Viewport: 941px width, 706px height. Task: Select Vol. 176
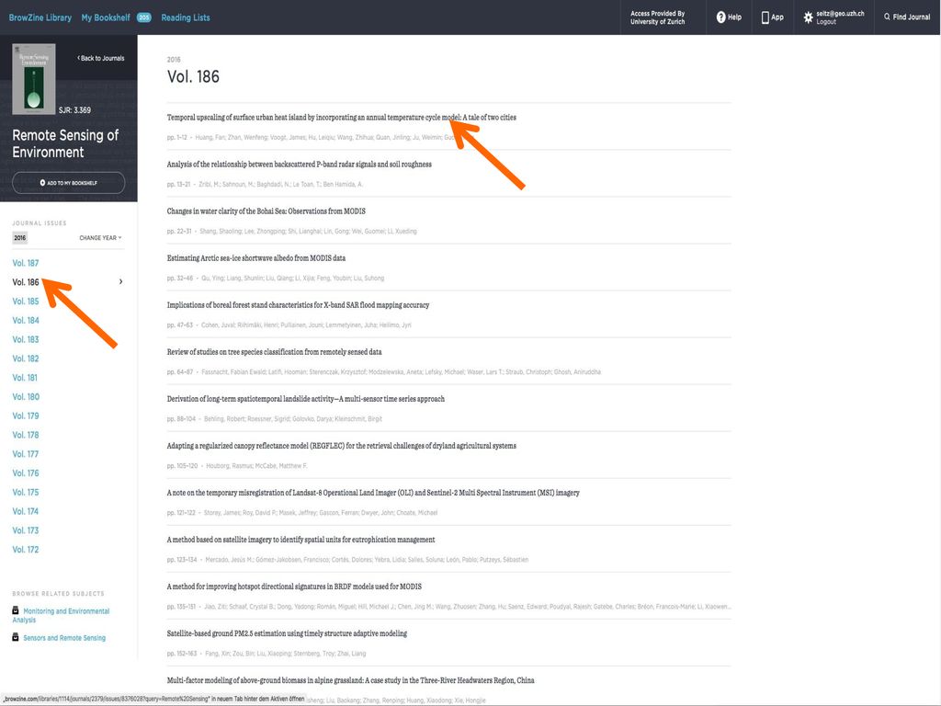click(25, 473)
